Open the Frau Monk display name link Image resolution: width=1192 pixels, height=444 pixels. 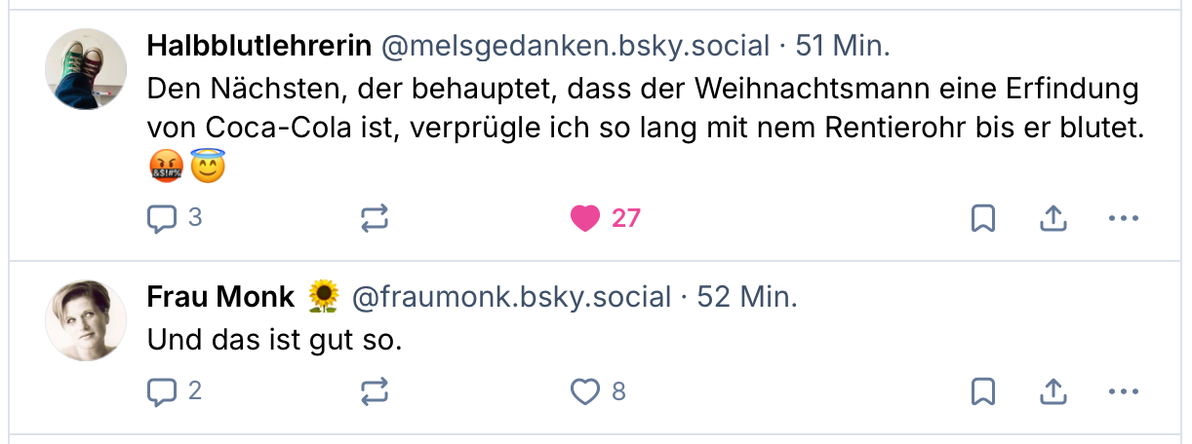click(x=220, y=297)
